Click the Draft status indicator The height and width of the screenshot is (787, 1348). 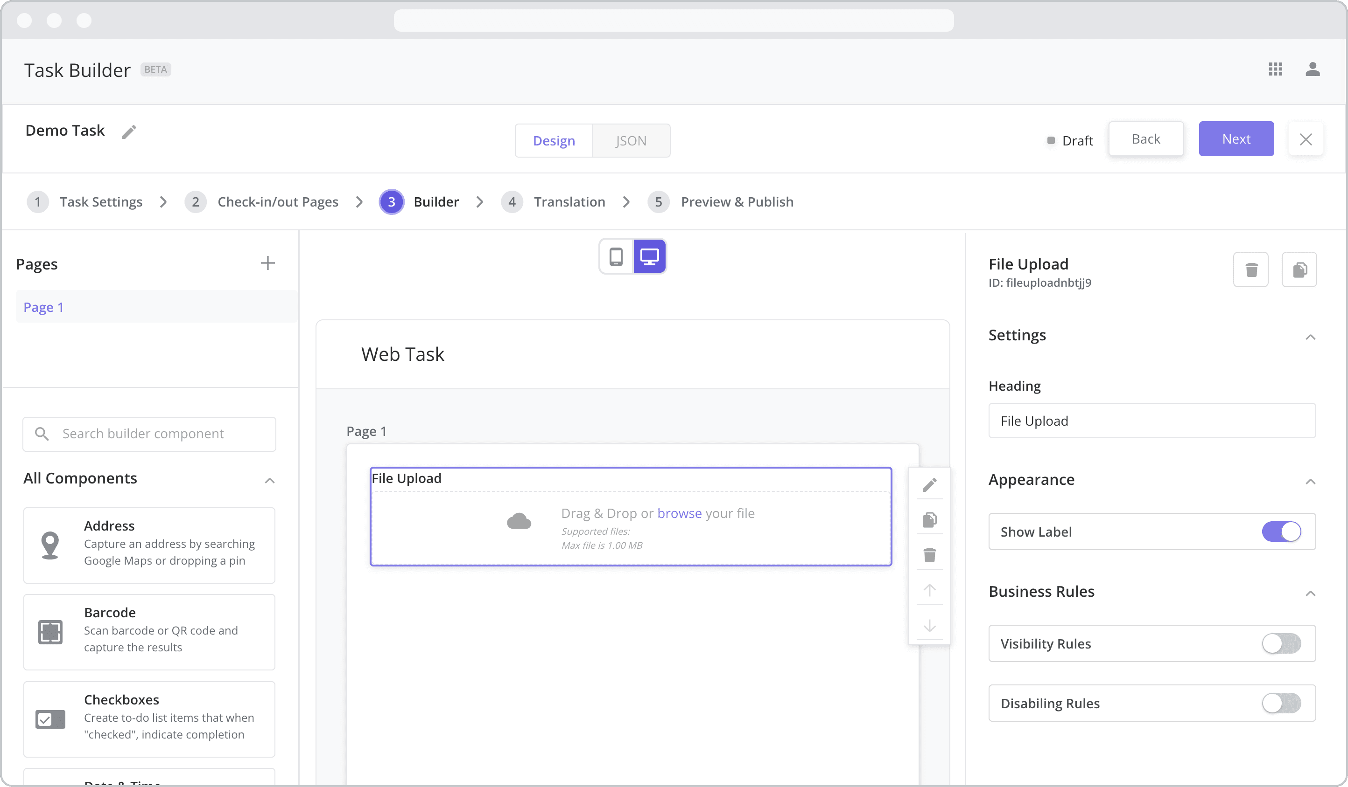1070,140
